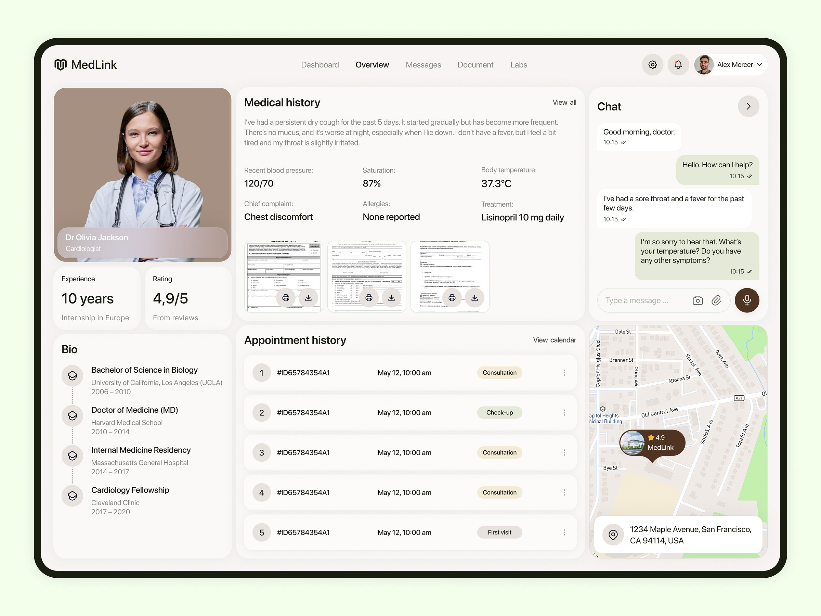This screenshot has width=821, height=616.
Task: Print the first medical document
Action: [286, 297]
